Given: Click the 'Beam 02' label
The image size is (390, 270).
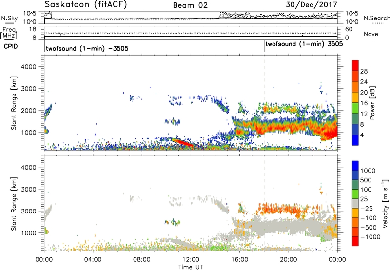Looking at the screenshot, I should [190, 5].
